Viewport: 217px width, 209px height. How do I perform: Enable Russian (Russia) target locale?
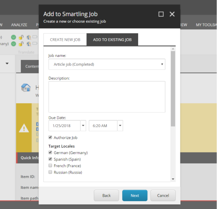(x=50, y=172)
